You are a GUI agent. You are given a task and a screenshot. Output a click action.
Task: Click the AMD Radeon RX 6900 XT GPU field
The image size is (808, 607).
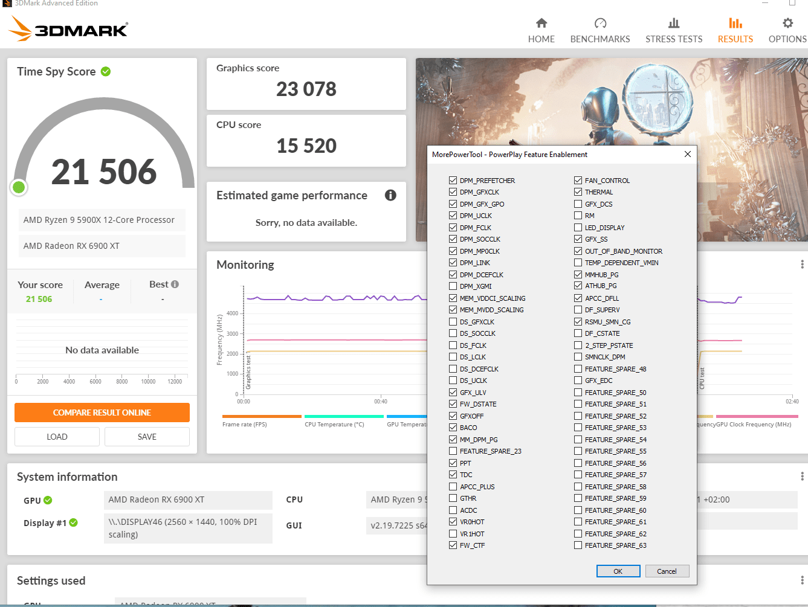tap(188, 500)
